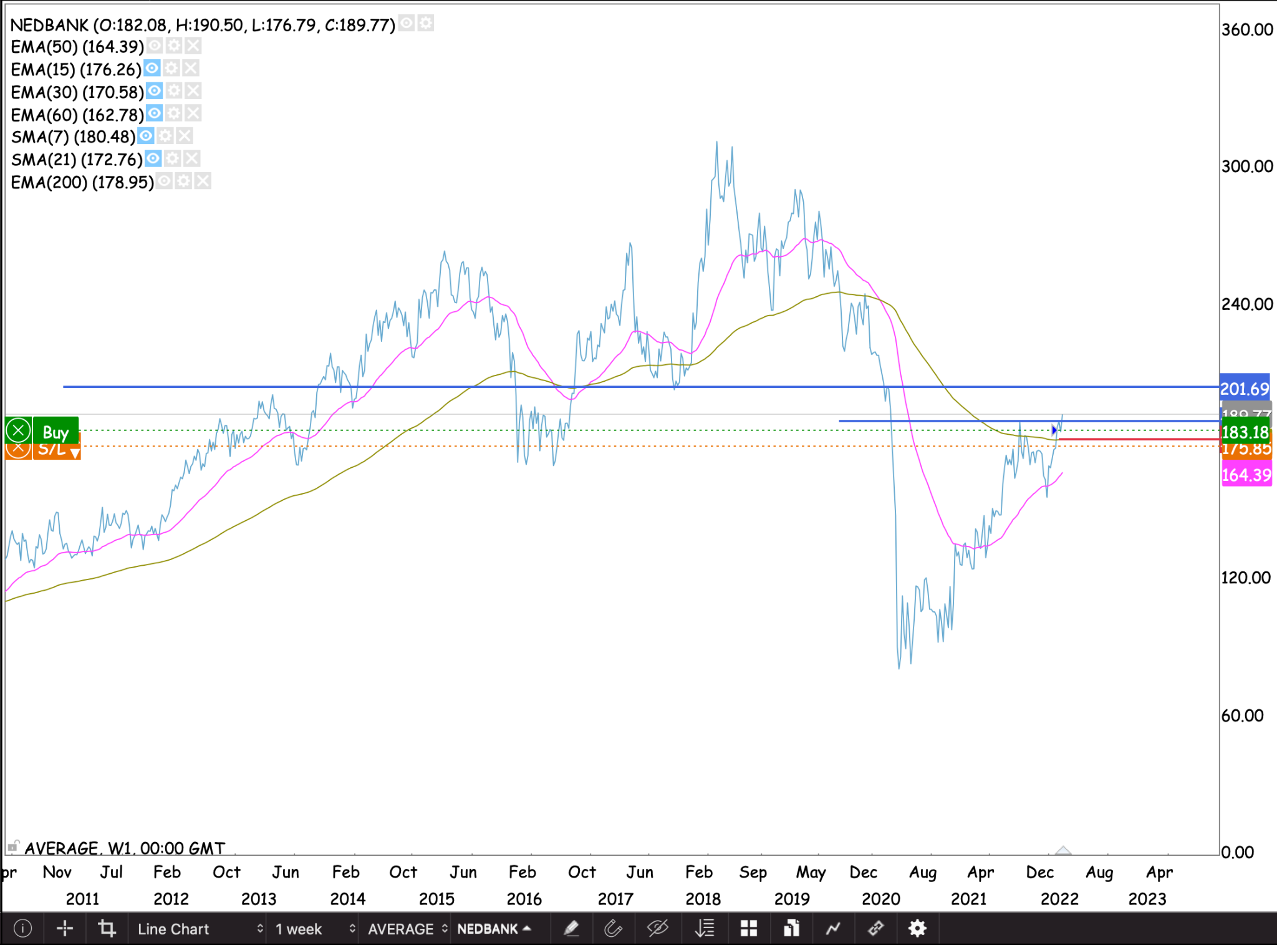The image size is (1277, 945).
Task: Toggle visibility of SMA(21) indicator
Action: click(153, 159)
